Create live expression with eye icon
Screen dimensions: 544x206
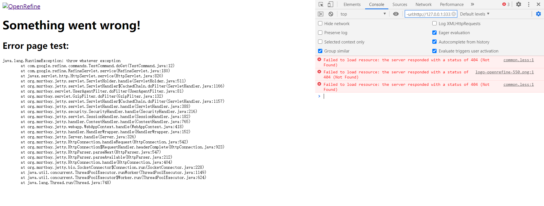(396, 14)
